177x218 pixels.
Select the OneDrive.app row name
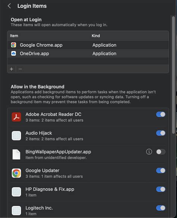pos(34,54)
